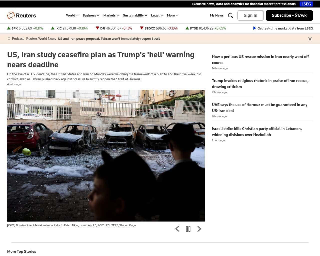This screenshot has width=320, height=256.
Task: Click the red STOXX down arrow
Action: coord(142,28)
